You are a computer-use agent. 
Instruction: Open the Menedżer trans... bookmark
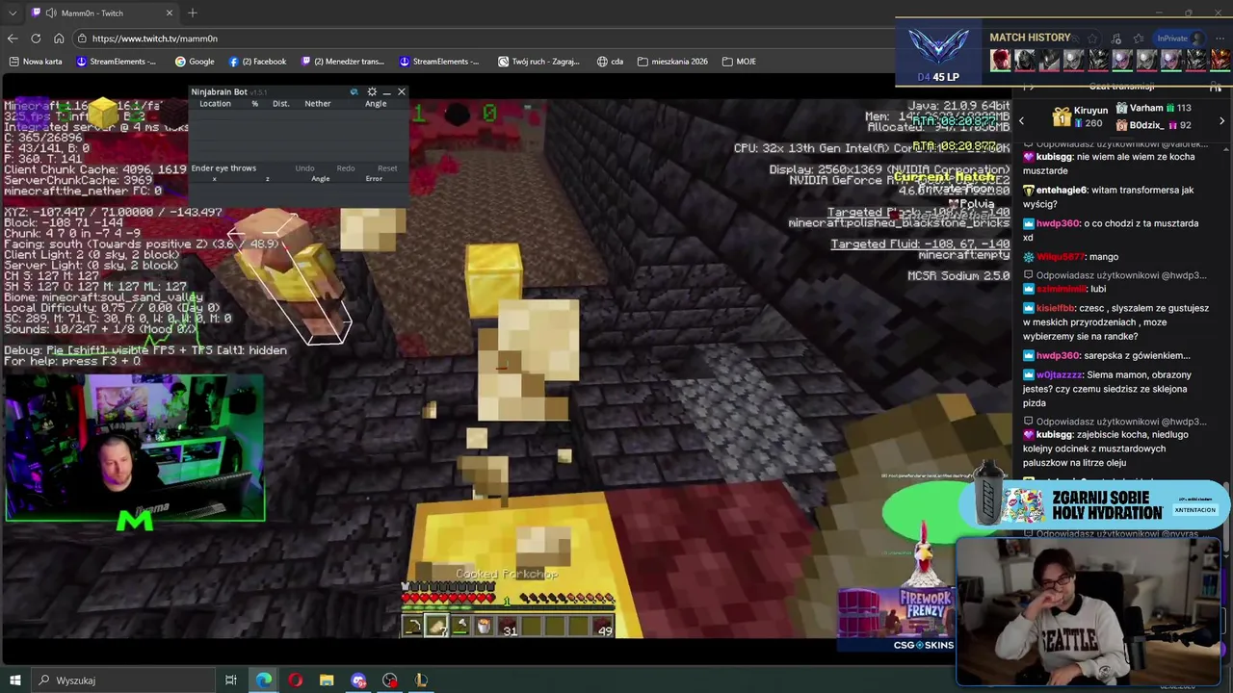tap(343, 62)
